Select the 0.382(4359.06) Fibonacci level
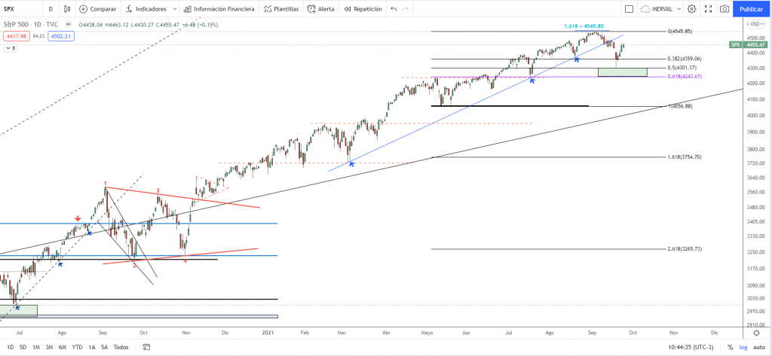 (x=685, y=59)
